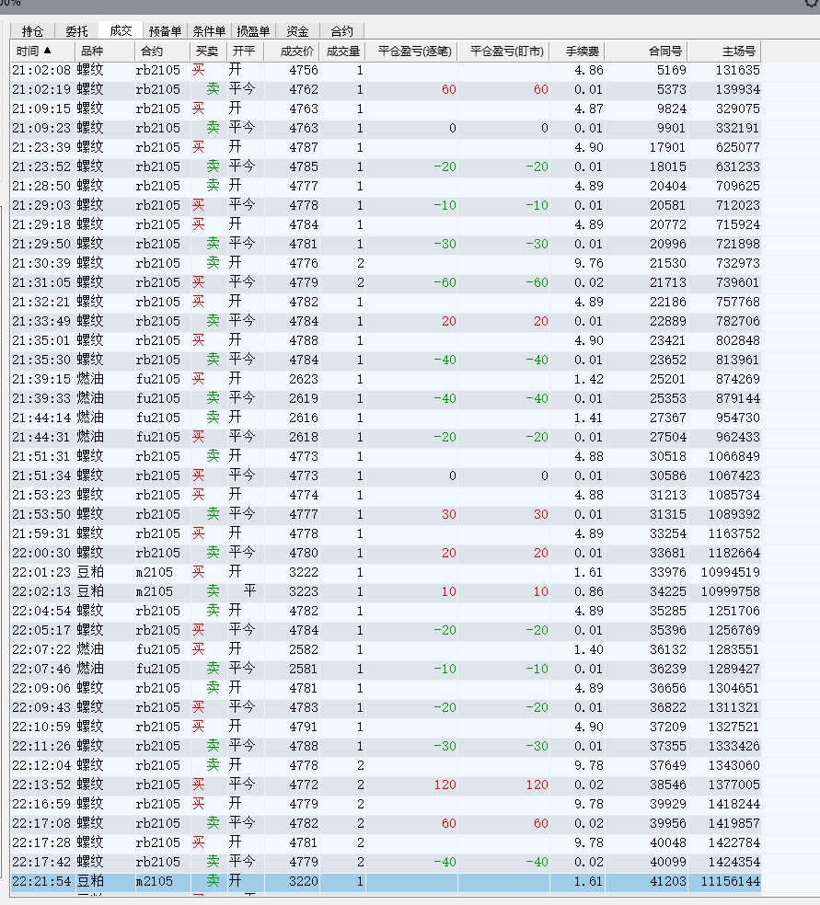Click the sort arrow in 时间 header

tap(47, 51)
